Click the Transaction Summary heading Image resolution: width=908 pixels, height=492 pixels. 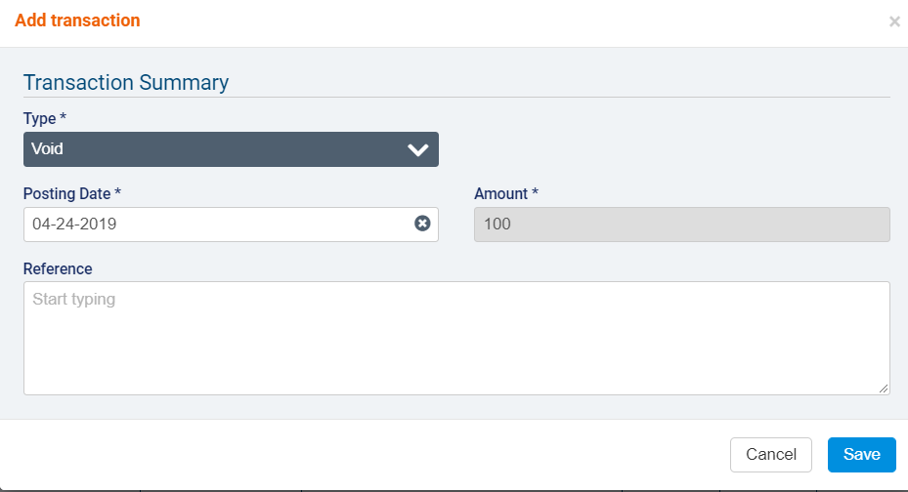click(126, 82)
